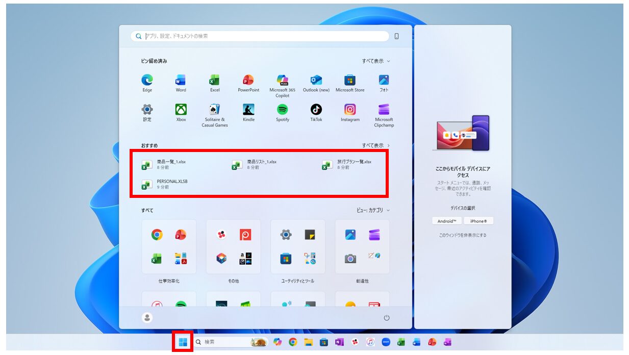Click このウィンドウを非表示にする link
This screenshot has width=629, height=355.
463,235
